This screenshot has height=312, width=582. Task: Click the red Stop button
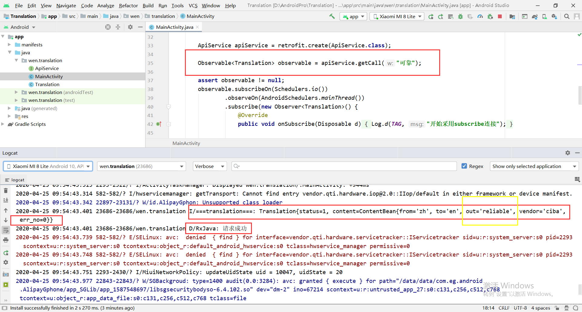point(500,17)
